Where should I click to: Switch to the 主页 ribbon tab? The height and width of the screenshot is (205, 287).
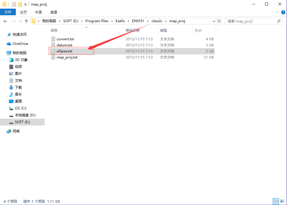[23, 12]
